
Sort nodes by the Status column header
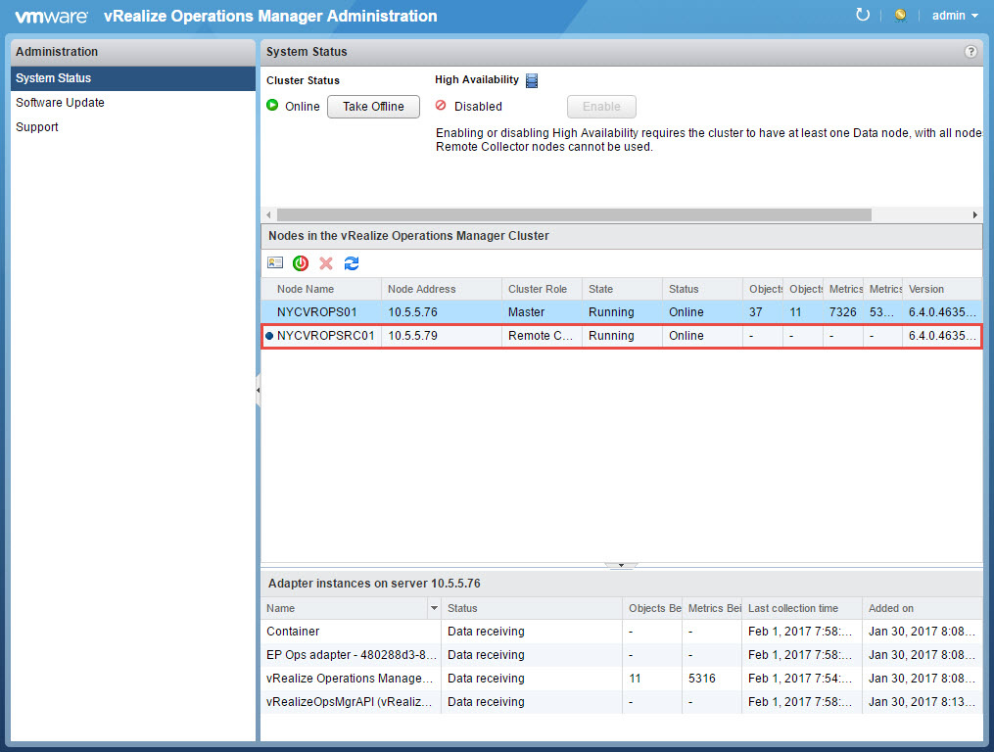click(702, 289)
